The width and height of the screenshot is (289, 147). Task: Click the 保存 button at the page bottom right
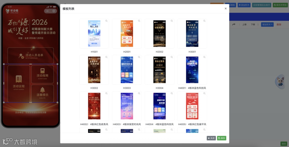(284, 144)
